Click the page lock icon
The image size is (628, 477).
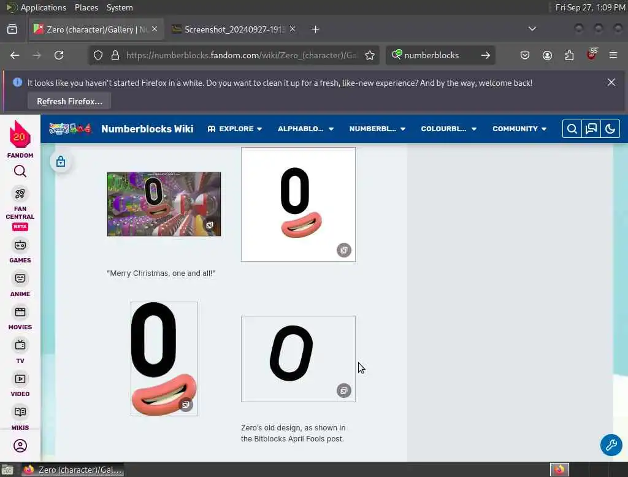61,161
